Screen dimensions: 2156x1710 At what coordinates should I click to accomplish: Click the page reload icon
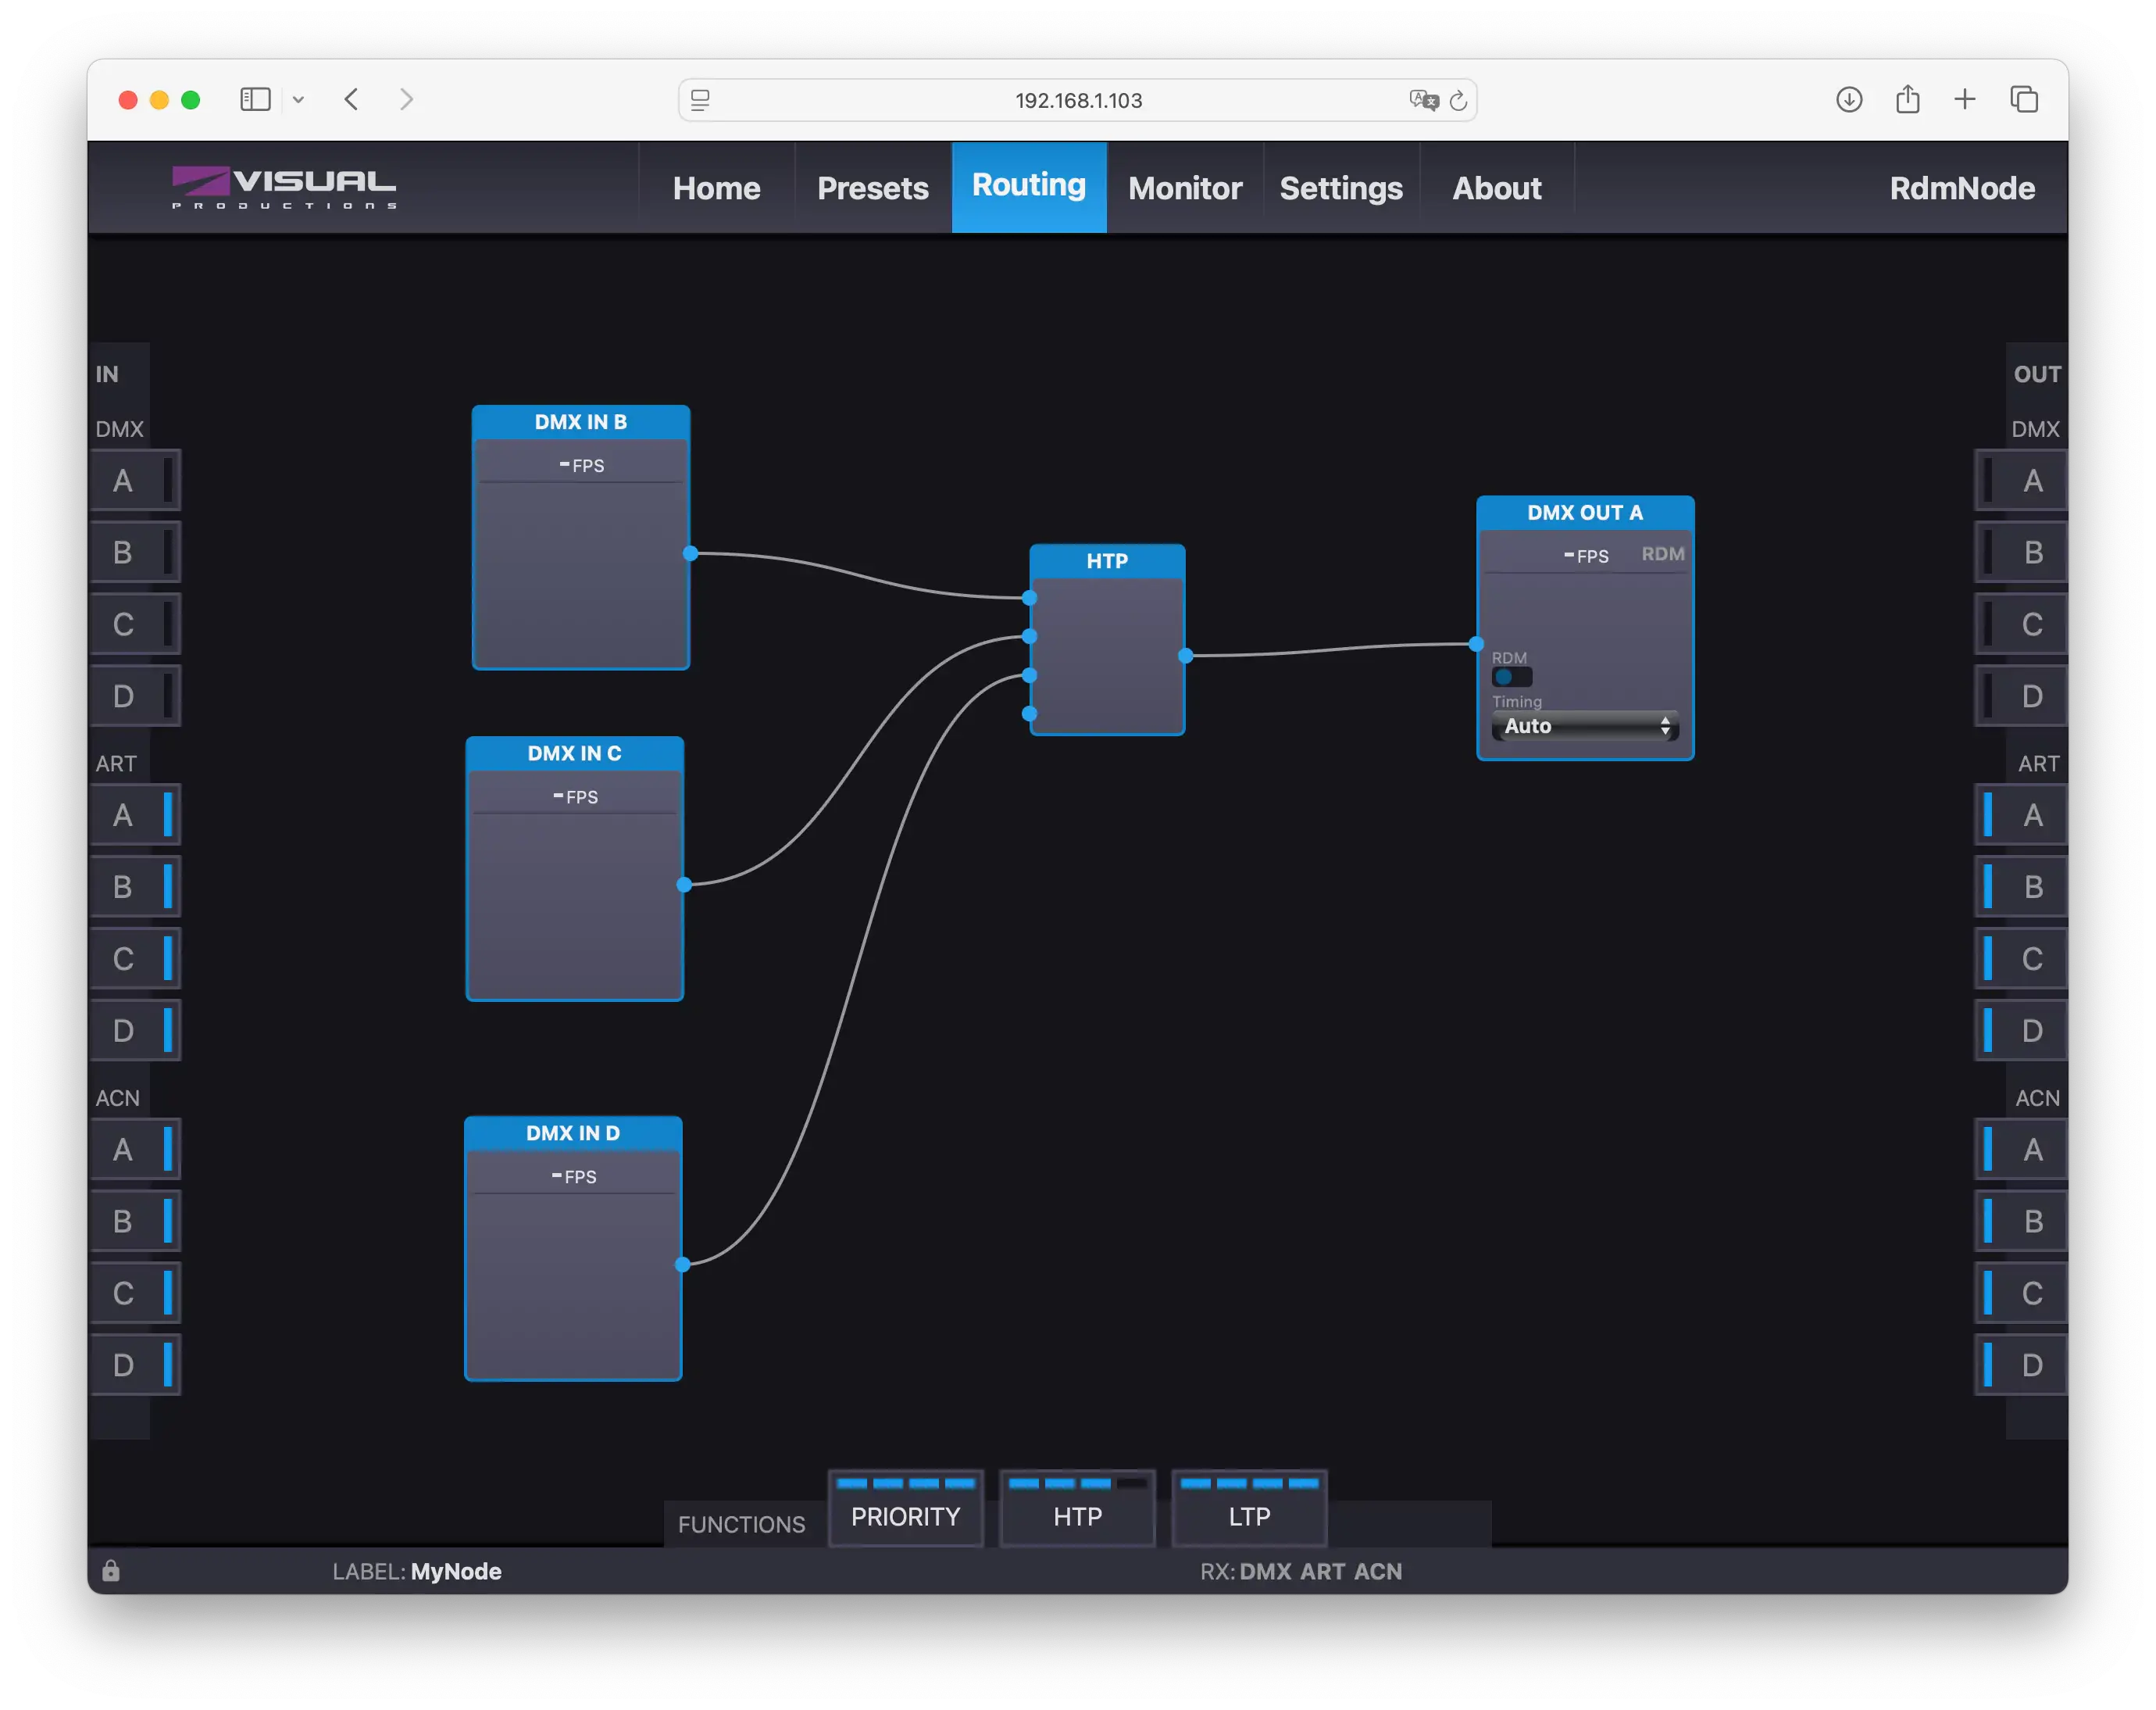click(x=1458, y=100)
